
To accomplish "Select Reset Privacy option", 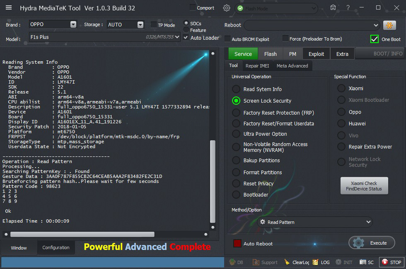I will coord(236,183).
